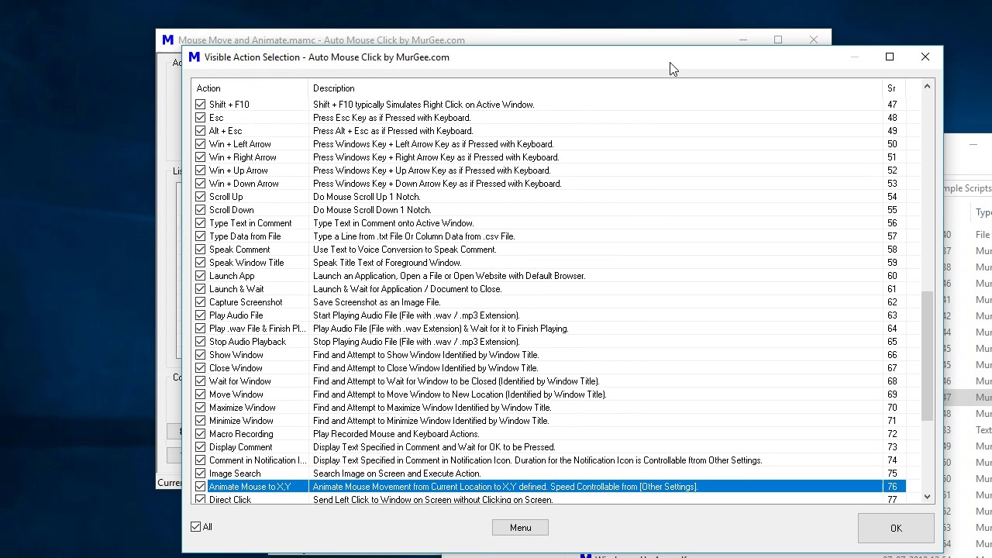Select the Wait for Window action
Viewport: 992px width, 558px height.
549,381
